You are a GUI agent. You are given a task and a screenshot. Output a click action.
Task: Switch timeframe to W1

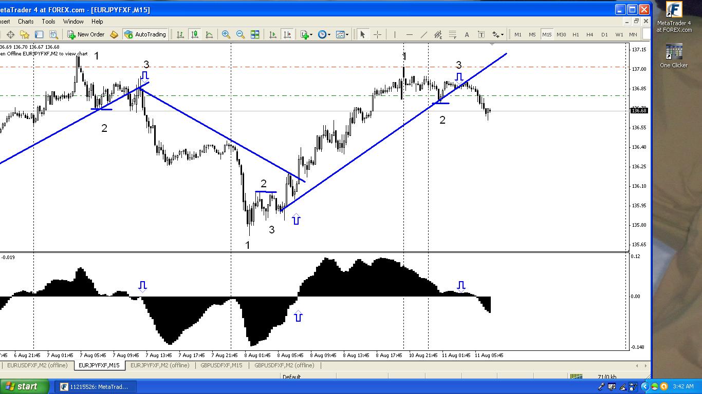[619, 34]
